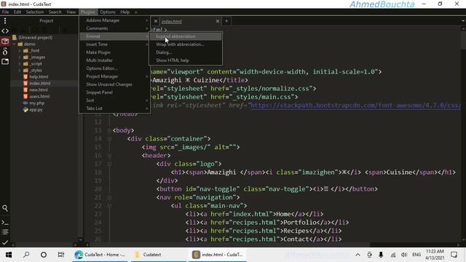Open the Addons Manager submenu
The height and width of the screenshot is (262, 466).
click(x=115, y=20)
